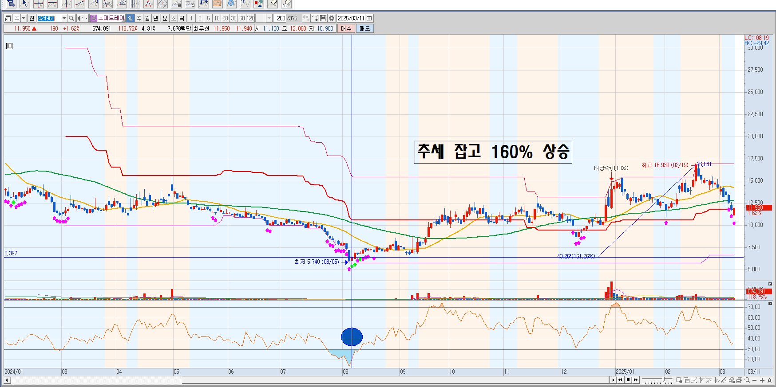Choose the 60 interval button
This screenshot has height=387, width=776.
point(242,18)
